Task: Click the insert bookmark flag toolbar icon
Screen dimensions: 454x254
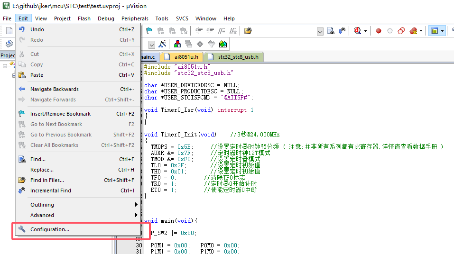Action: coord(149,31)
